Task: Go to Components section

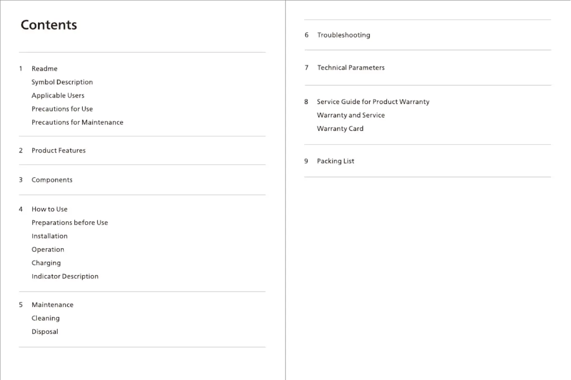Action: (x=52, y=180)
